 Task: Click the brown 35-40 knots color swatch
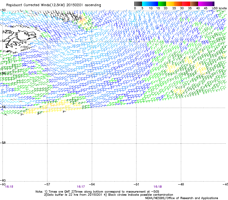(x=194, y=4)
